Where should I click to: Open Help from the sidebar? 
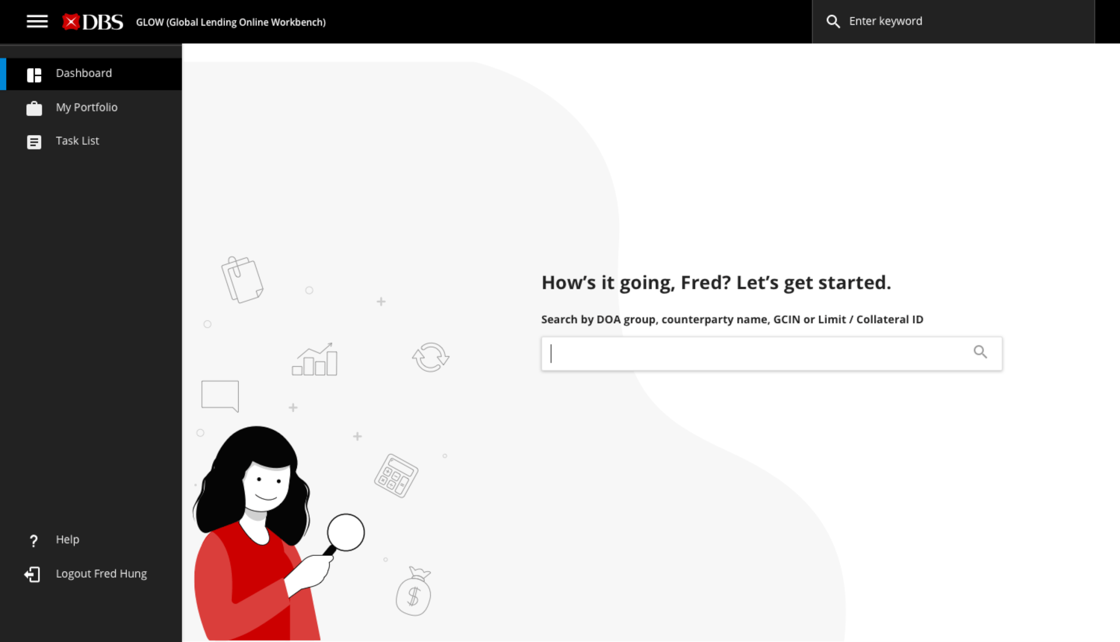click(x=68, y=539)
